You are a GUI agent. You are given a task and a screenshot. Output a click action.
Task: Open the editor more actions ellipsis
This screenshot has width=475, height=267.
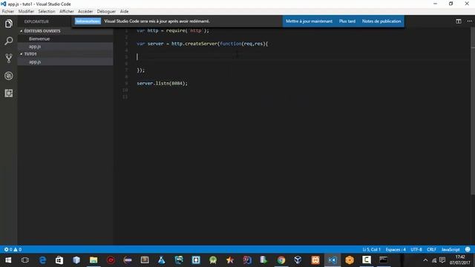click(469, 22)
